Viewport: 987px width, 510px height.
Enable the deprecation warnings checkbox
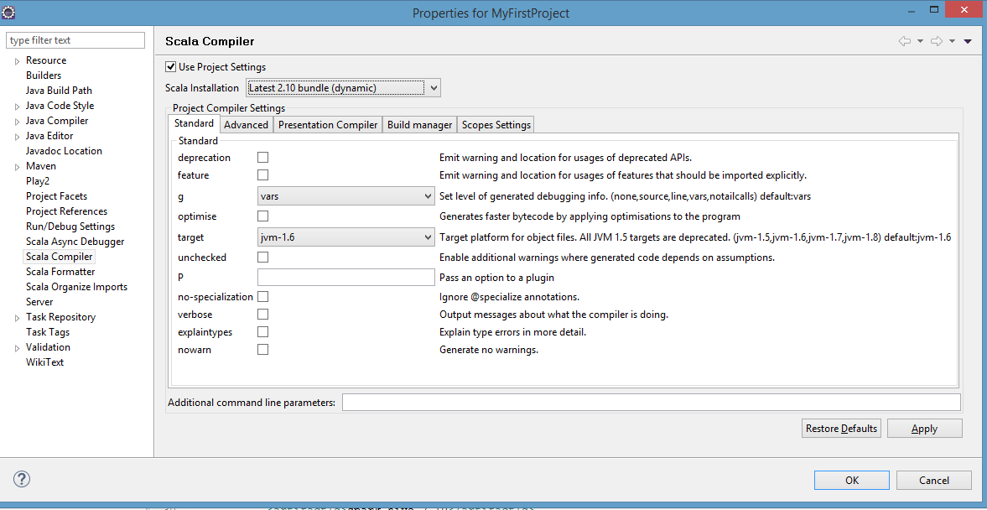click(264, 156)
